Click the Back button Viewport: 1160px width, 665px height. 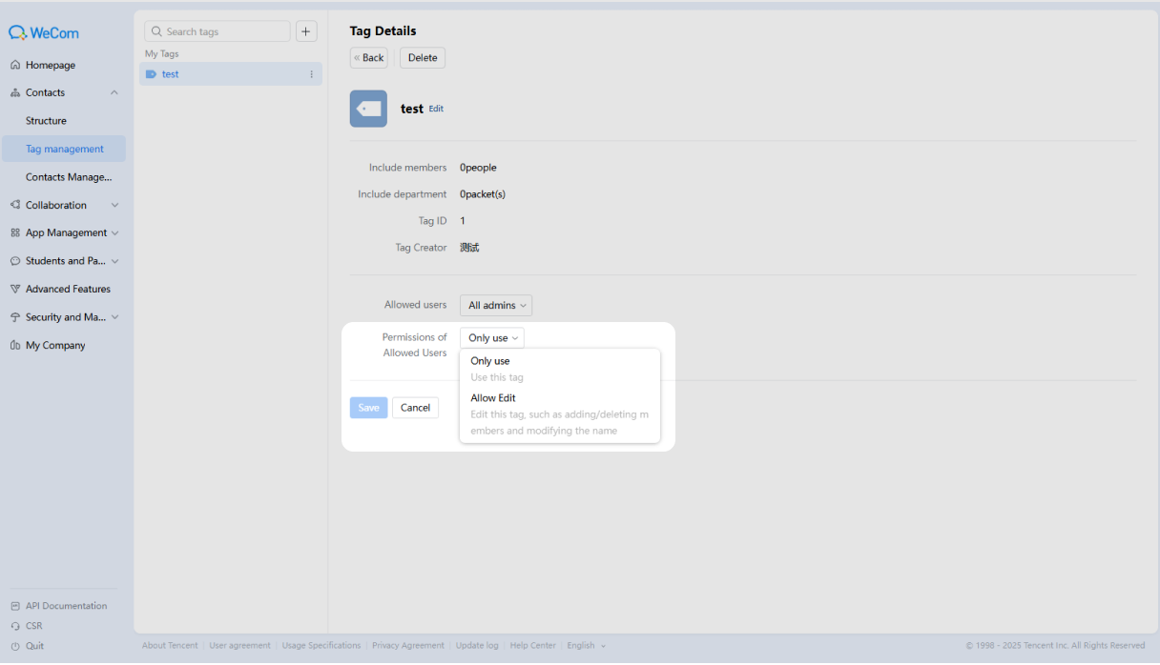[x=369, y=58]
